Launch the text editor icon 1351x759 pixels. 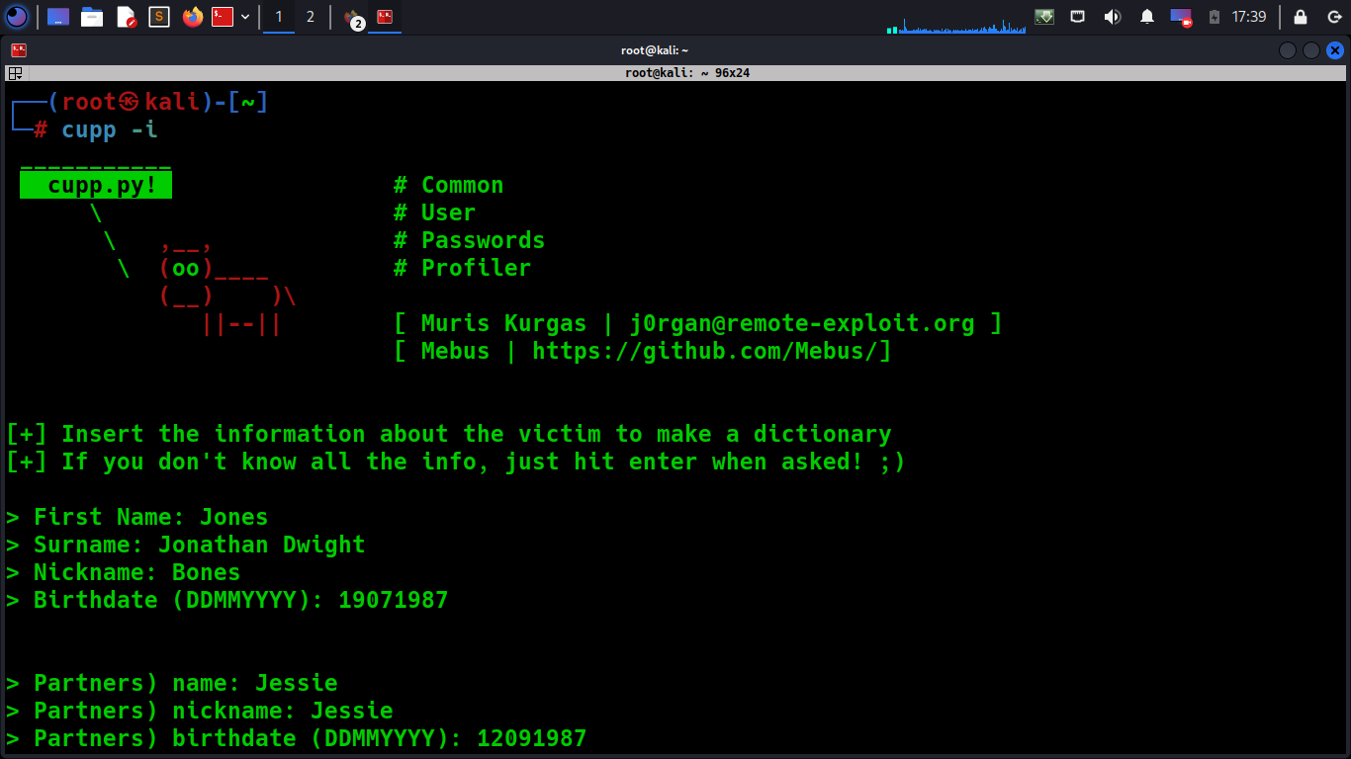pos(126,17)
